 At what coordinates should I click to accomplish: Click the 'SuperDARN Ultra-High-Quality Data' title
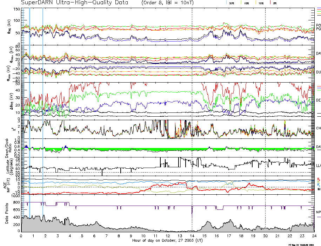pos(74,2)
